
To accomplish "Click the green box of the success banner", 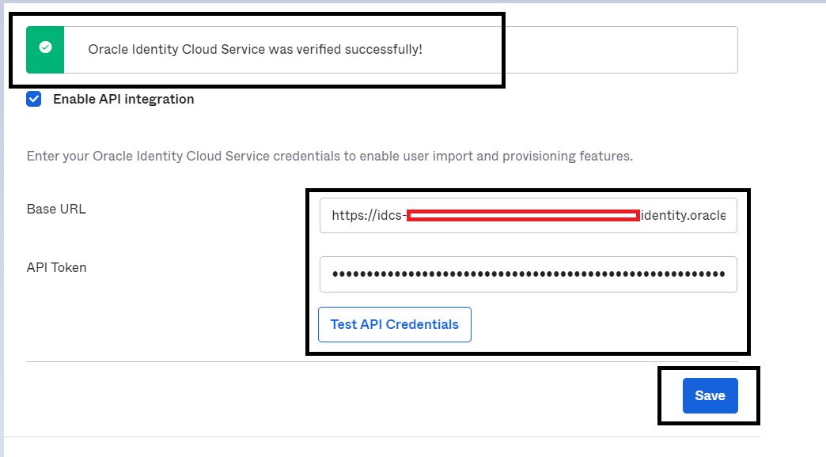I will (45, 50).
